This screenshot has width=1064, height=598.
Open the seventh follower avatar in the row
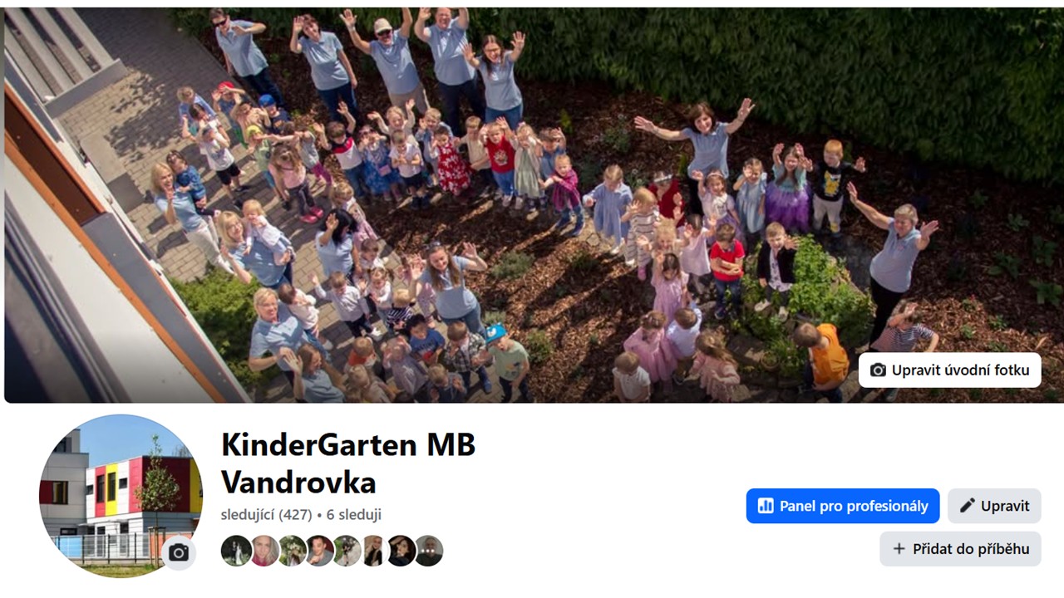[x=401, y=551]
